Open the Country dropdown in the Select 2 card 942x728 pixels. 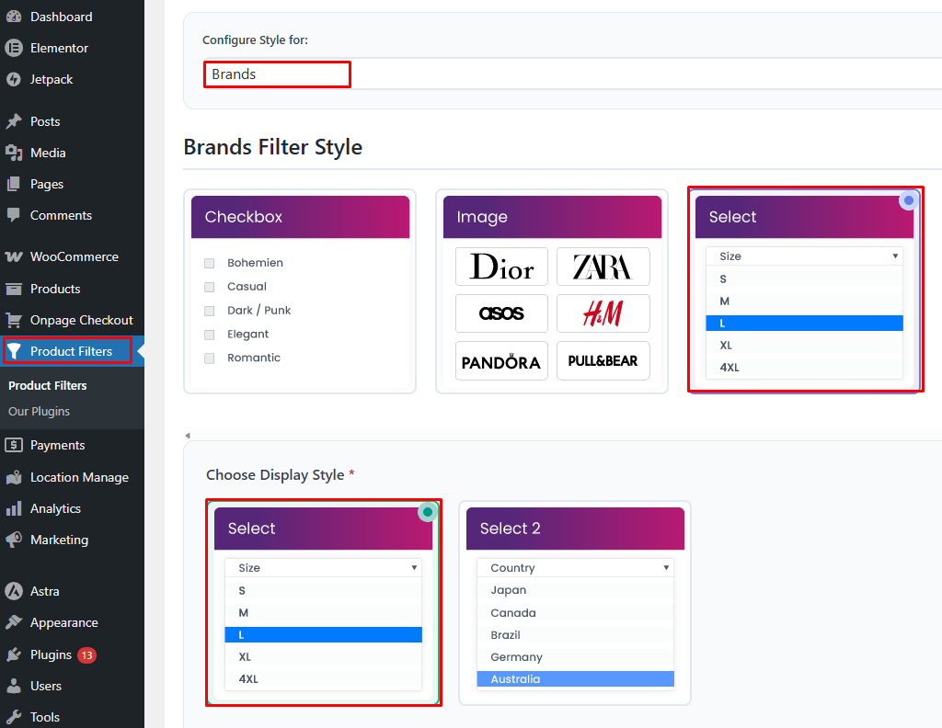pyautogui.click(x=575, y=568)
